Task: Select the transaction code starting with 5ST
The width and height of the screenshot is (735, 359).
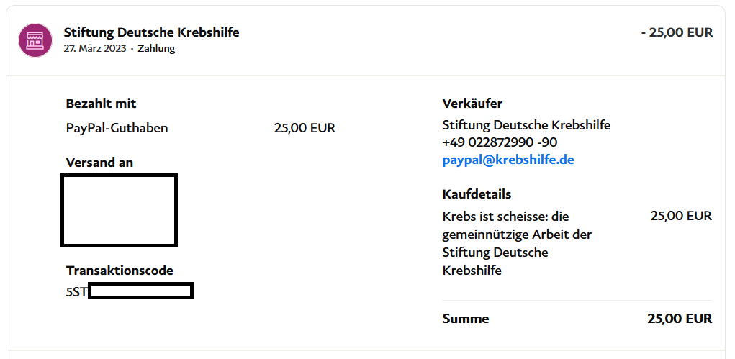Action: 130,291
